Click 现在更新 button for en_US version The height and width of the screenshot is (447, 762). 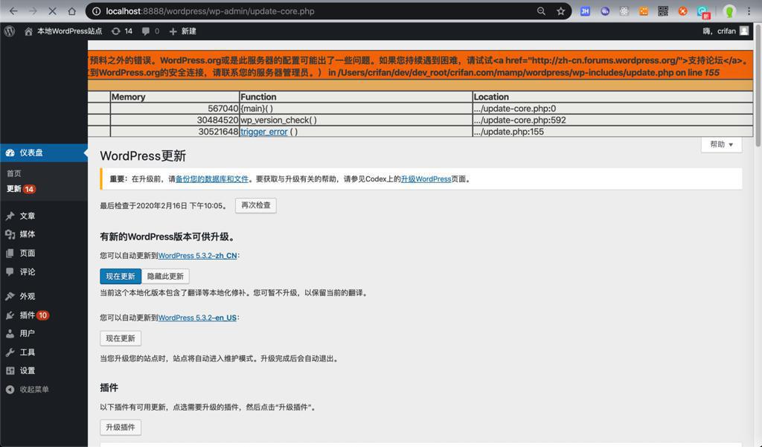coord(121,338)
